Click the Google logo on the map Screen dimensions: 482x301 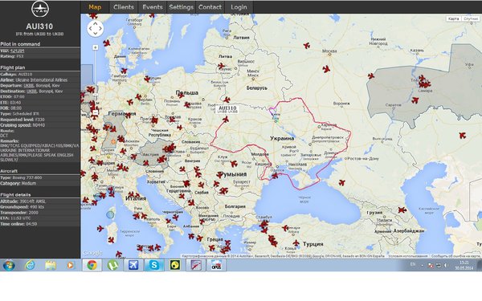[x=92, y=253]
